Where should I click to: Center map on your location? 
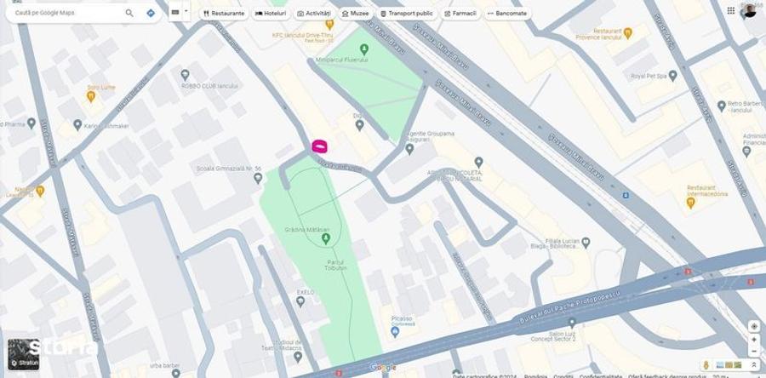coord(754,326)
